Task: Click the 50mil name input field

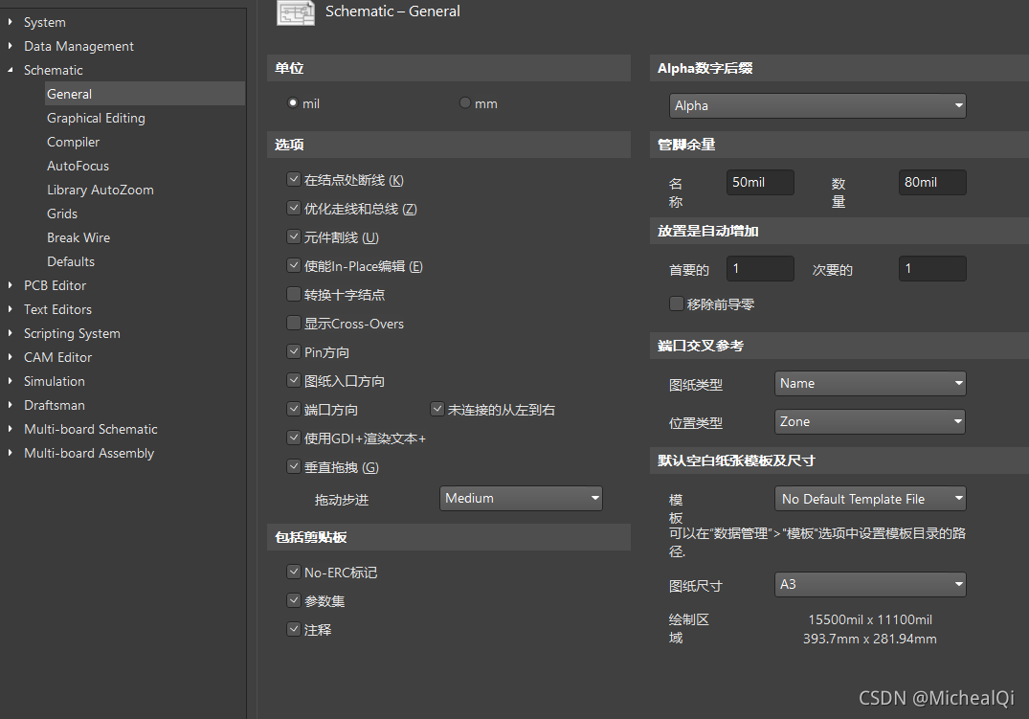Action: (x=759, y=182)
